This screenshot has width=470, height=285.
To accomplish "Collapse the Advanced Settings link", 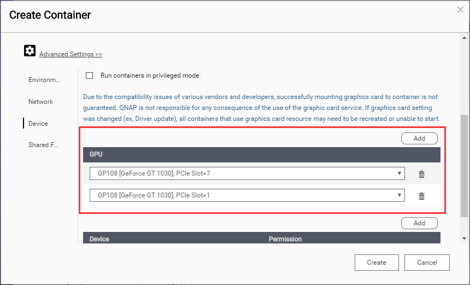I will 70,54.
